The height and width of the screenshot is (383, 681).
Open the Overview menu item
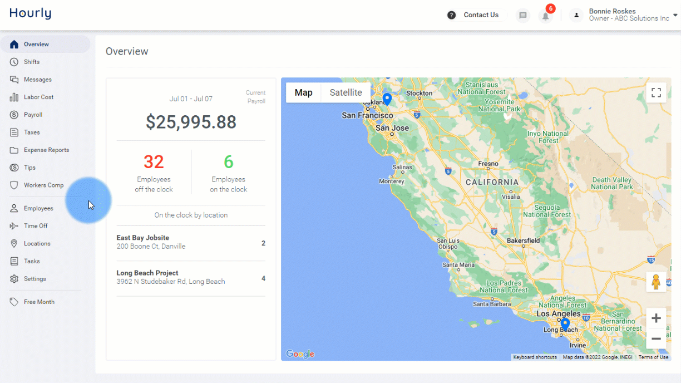45,45
